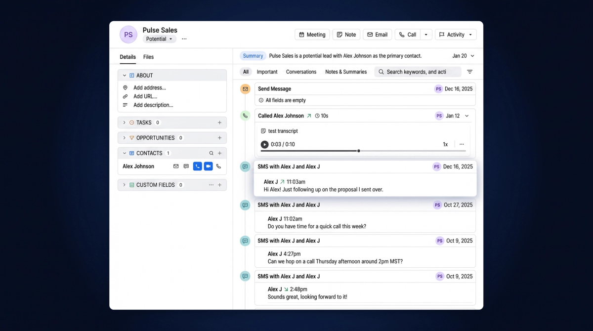Image resolution: width=593 pixels, height=331 pixels.
Task: Open the three-dot menu beside Potential status
Action: 184,39
